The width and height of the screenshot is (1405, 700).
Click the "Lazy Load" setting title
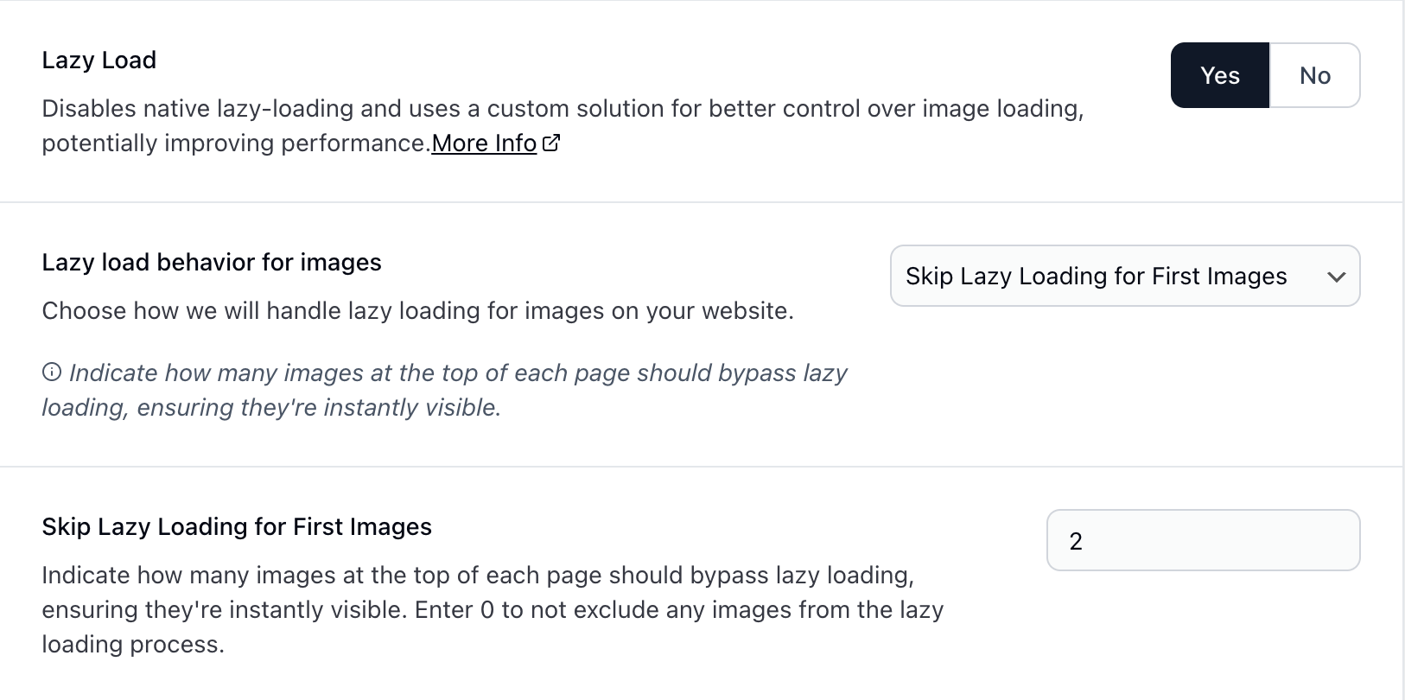[99, 60]
